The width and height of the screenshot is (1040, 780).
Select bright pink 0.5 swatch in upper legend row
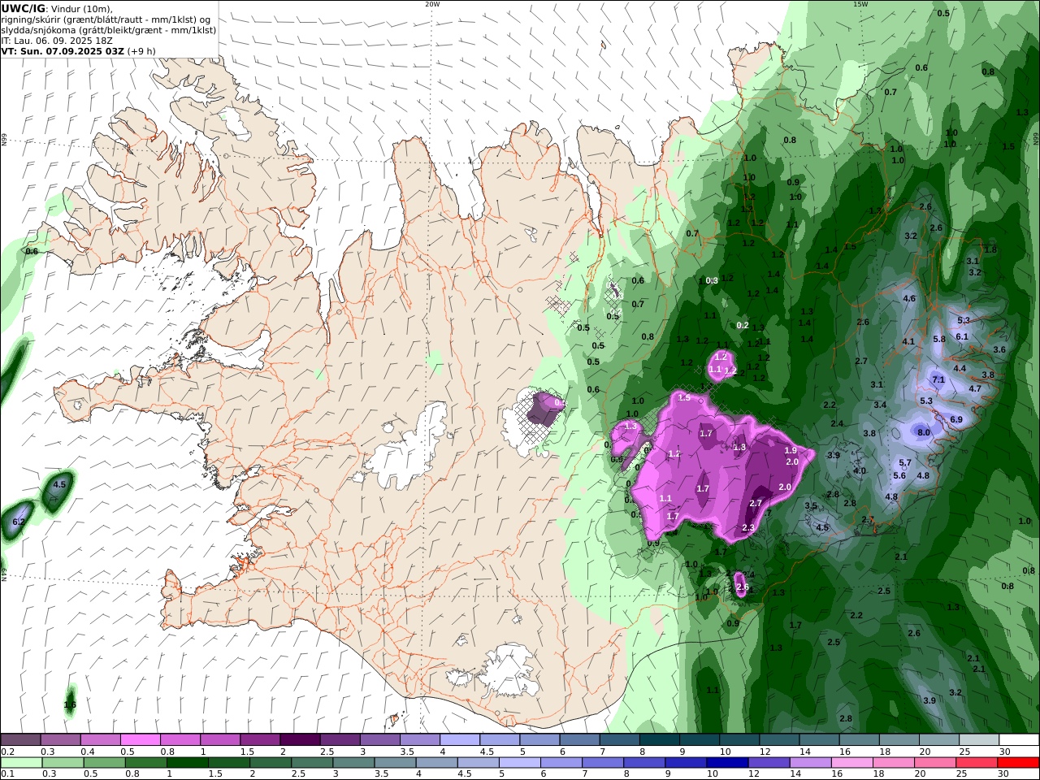140,739
